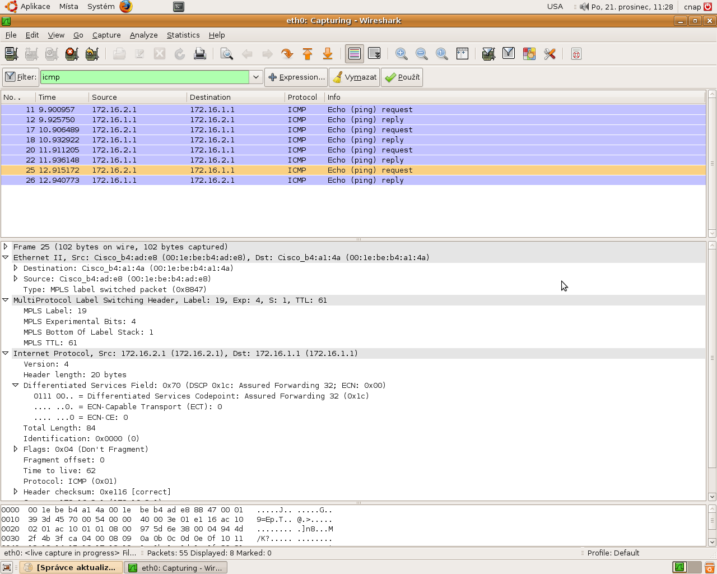
Task: Zoom out the packet text
Action: [422, 54]
